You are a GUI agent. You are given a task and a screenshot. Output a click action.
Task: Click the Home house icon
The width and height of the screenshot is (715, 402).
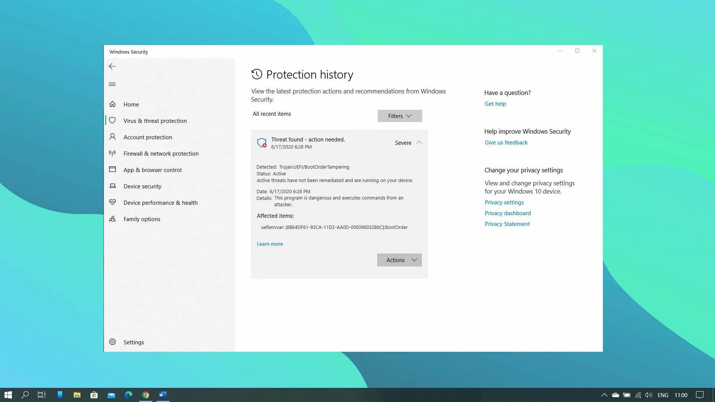[112, 104]
